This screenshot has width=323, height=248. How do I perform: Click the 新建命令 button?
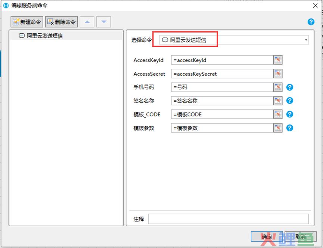coord(27,22)
